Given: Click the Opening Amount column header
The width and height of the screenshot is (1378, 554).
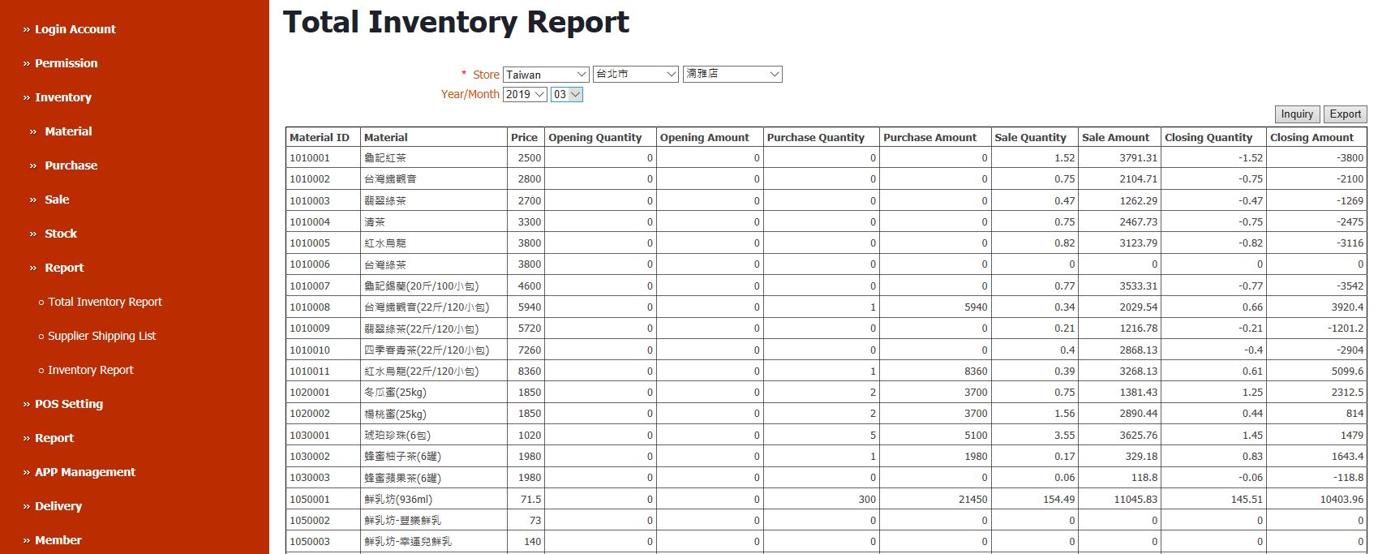Looking at the screenshot, I should [710, 137].
